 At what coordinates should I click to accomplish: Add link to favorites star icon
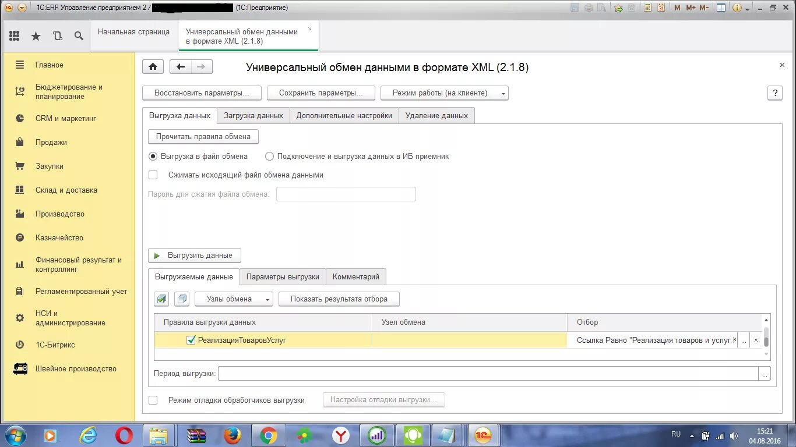(618, 8)
